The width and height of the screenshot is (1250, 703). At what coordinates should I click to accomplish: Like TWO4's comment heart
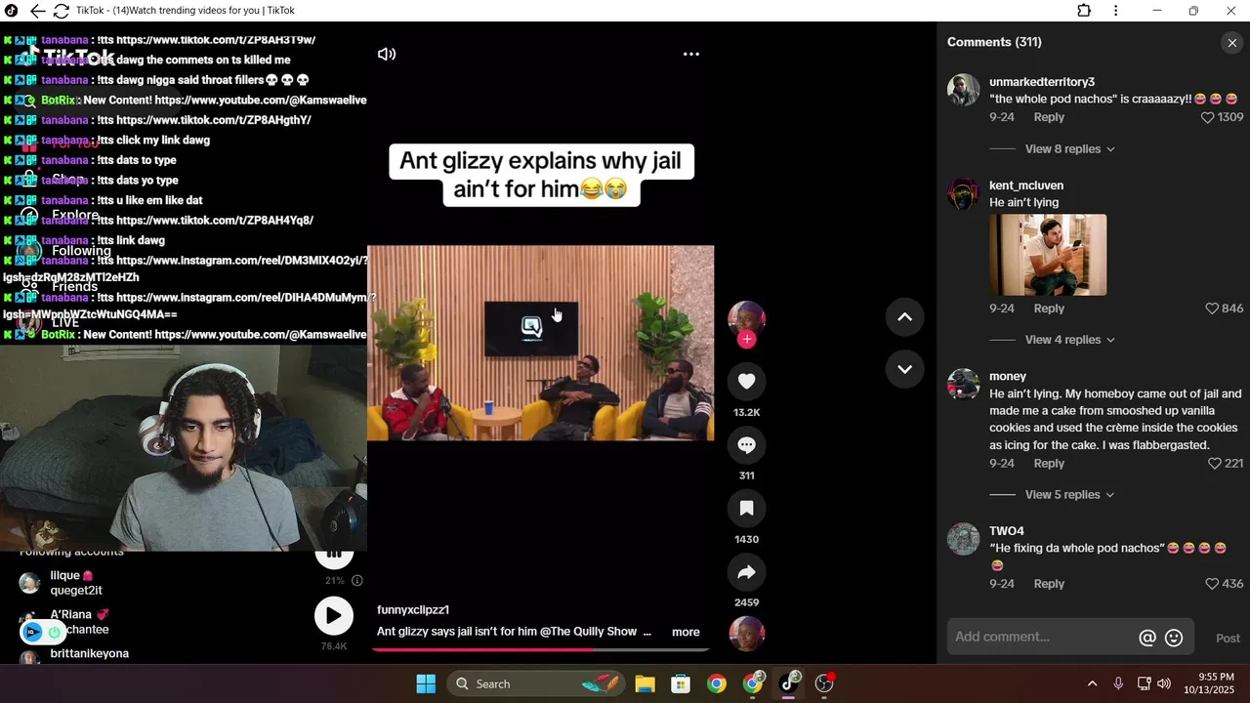click(x=1212, y=584)
